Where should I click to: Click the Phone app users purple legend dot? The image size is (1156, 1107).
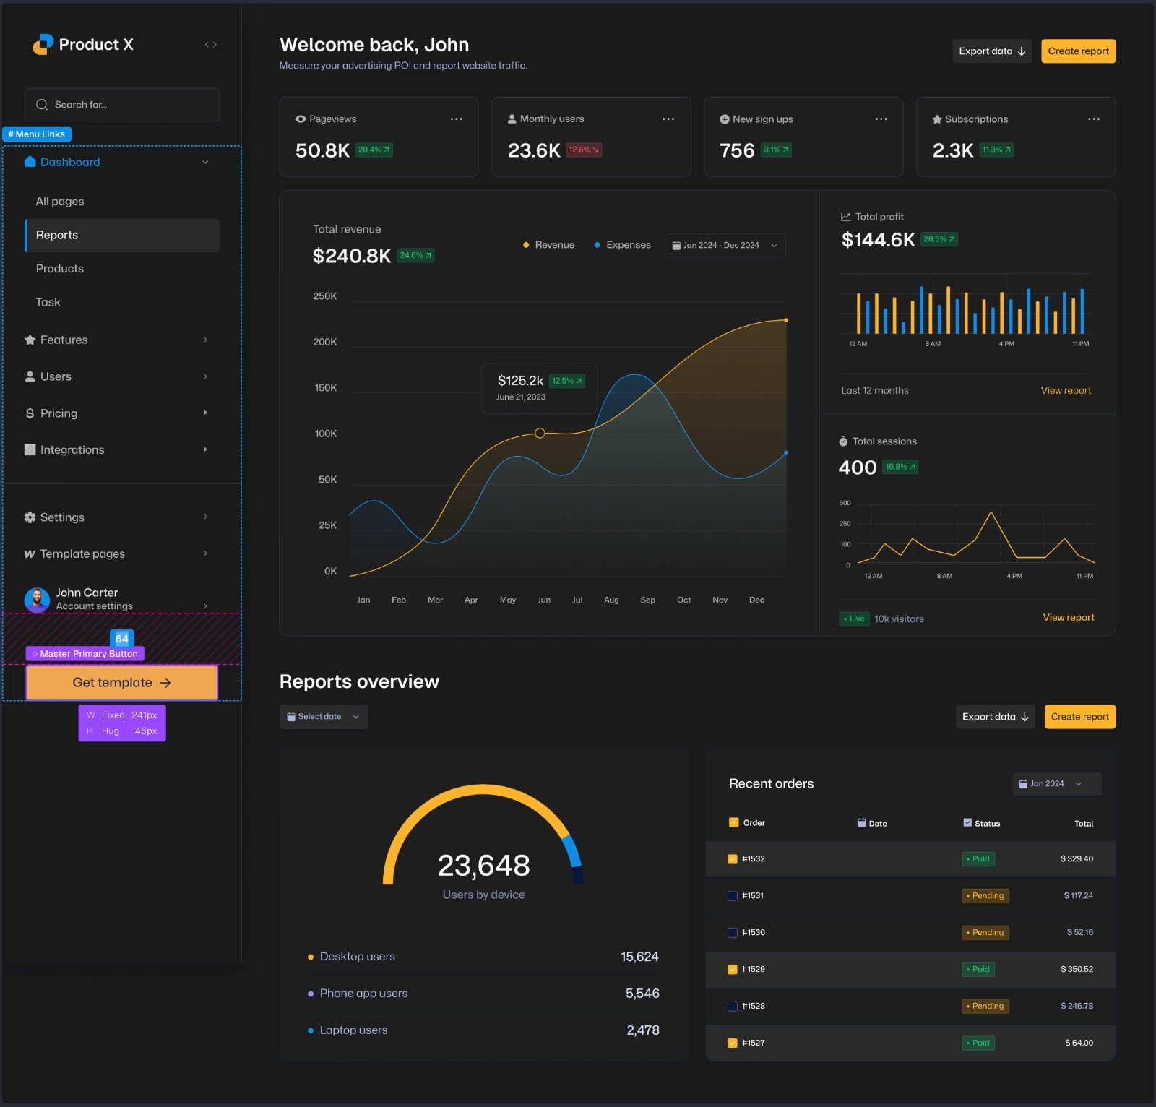311,994
